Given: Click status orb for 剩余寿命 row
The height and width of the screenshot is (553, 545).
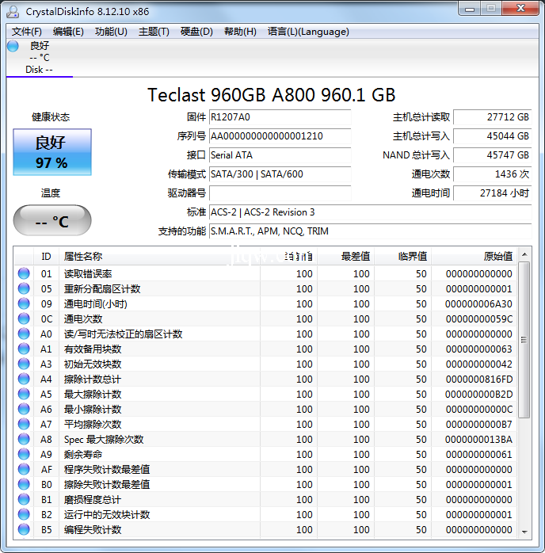Looking at the screenshot, I should coord(24,455).
